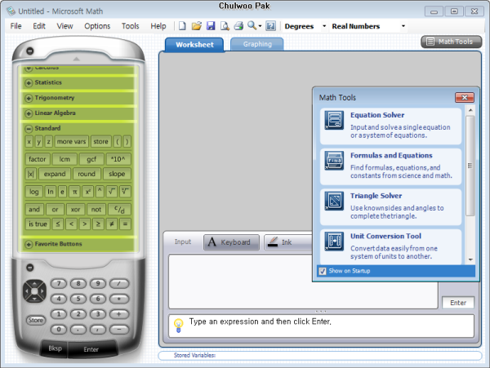
Task: Click the factor button
Action: [38, 159]
